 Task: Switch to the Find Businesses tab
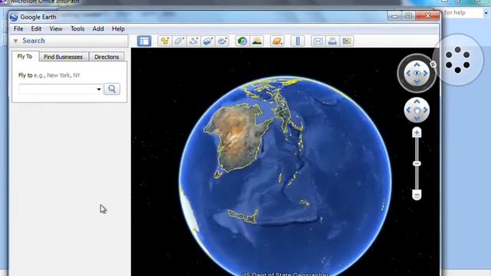pos(63,57)
